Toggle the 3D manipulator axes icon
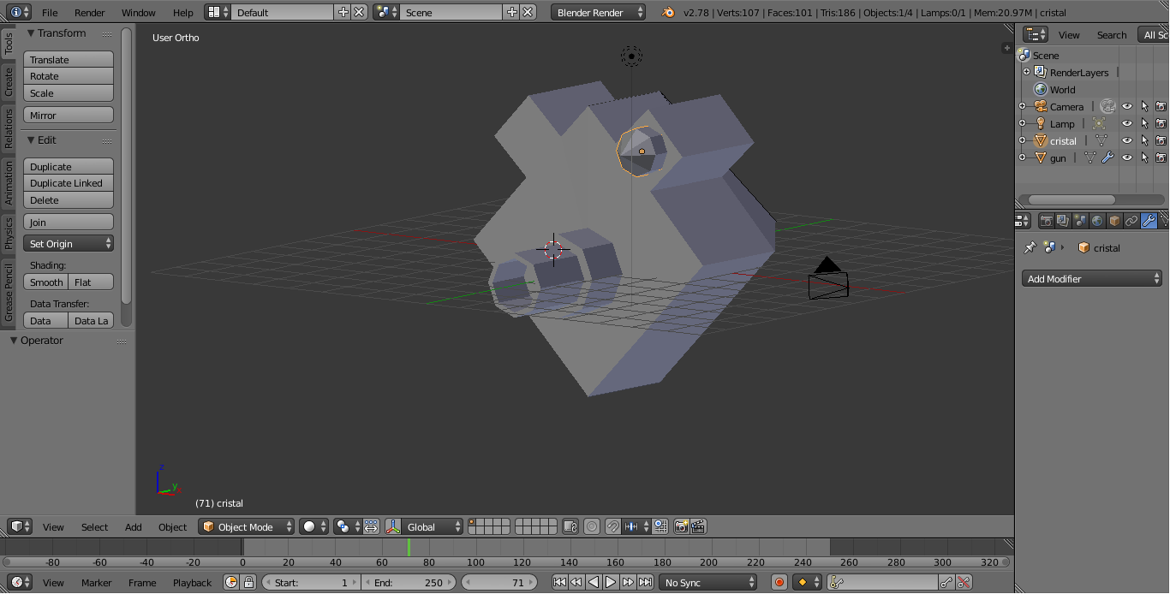Screen dimensions: 1170x594 point(393,527)
